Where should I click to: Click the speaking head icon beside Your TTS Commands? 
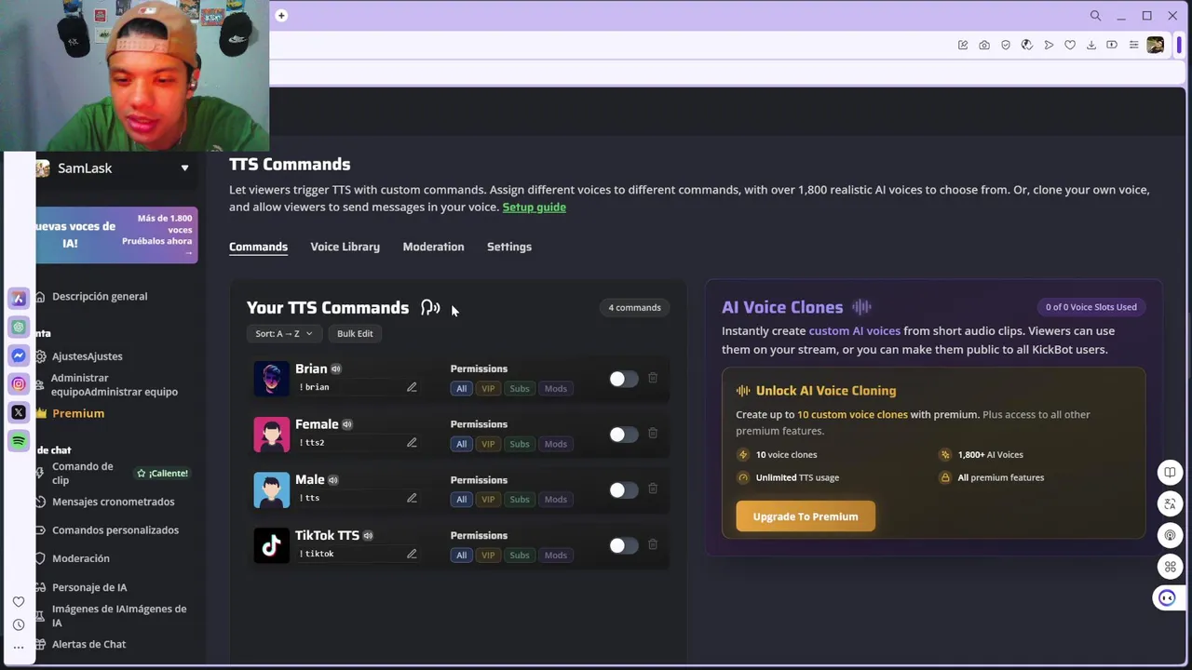coord(430,307)
